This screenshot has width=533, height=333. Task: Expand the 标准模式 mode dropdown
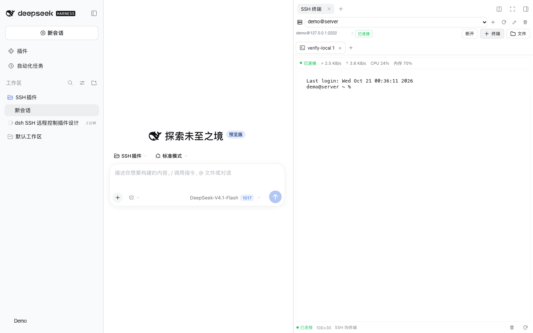tap(171, 156)
